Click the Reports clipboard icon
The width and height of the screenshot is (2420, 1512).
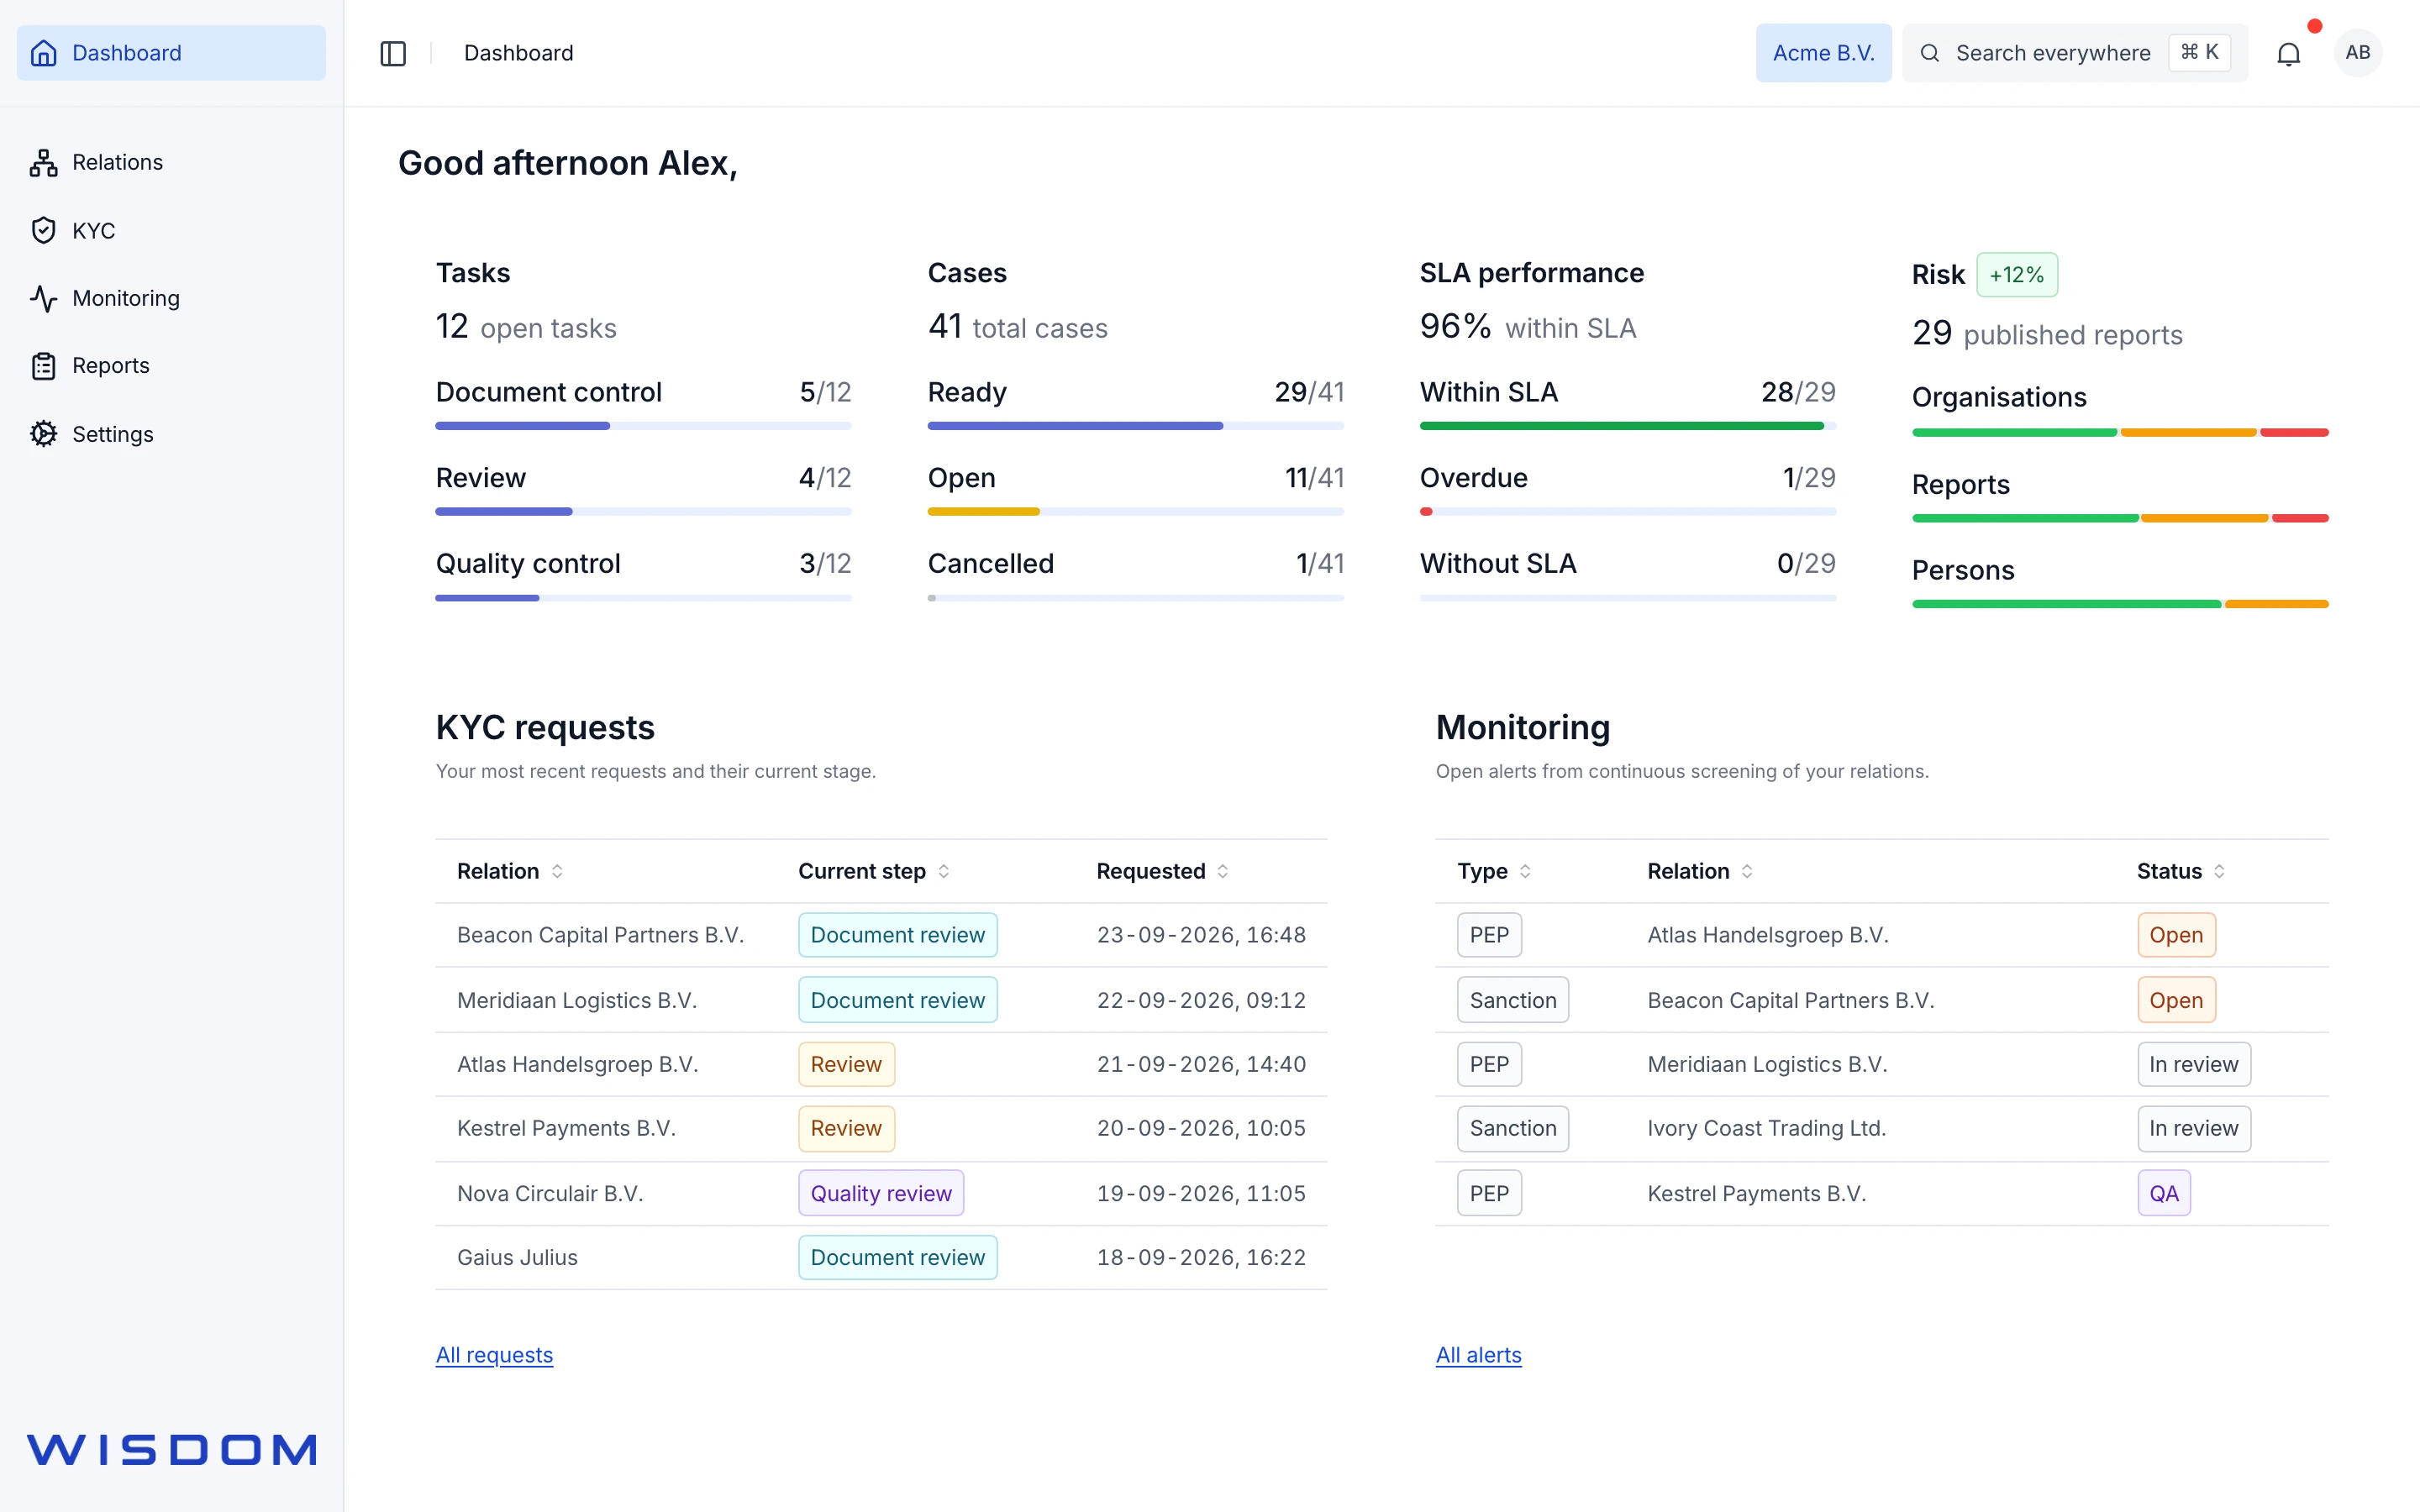(x=44, y=366)
